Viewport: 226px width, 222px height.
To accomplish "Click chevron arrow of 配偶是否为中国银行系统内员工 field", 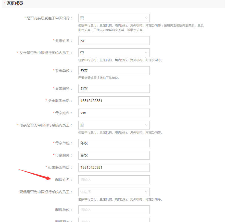I will [146, 192].
